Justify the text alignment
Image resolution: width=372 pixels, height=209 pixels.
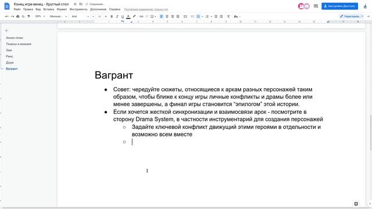pyautogui.click(x=178, y=16)
